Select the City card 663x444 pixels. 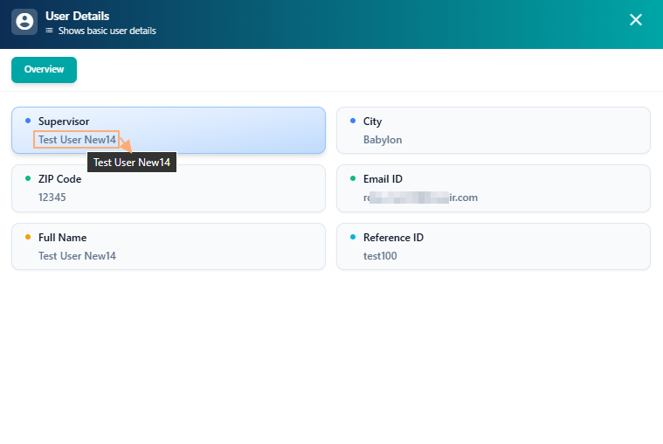pos(493,130)
